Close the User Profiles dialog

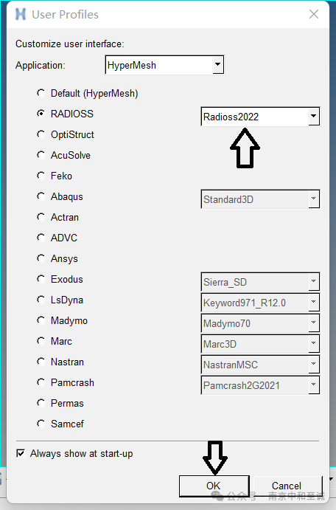[x=314, y=14]
